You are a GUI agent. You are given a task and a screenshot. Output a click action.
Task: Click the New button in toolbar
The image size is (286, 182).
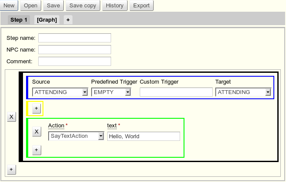[x=9, y=6]
